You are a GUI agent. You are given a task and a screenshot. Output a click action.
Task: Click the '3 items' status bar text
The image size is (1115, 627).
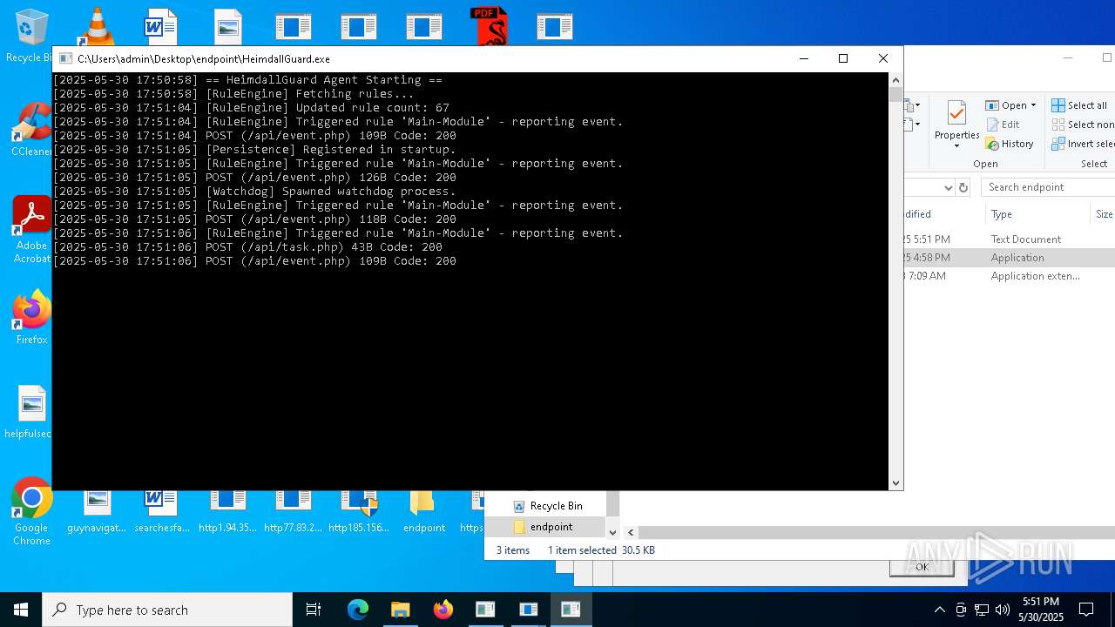pos(513,550)
